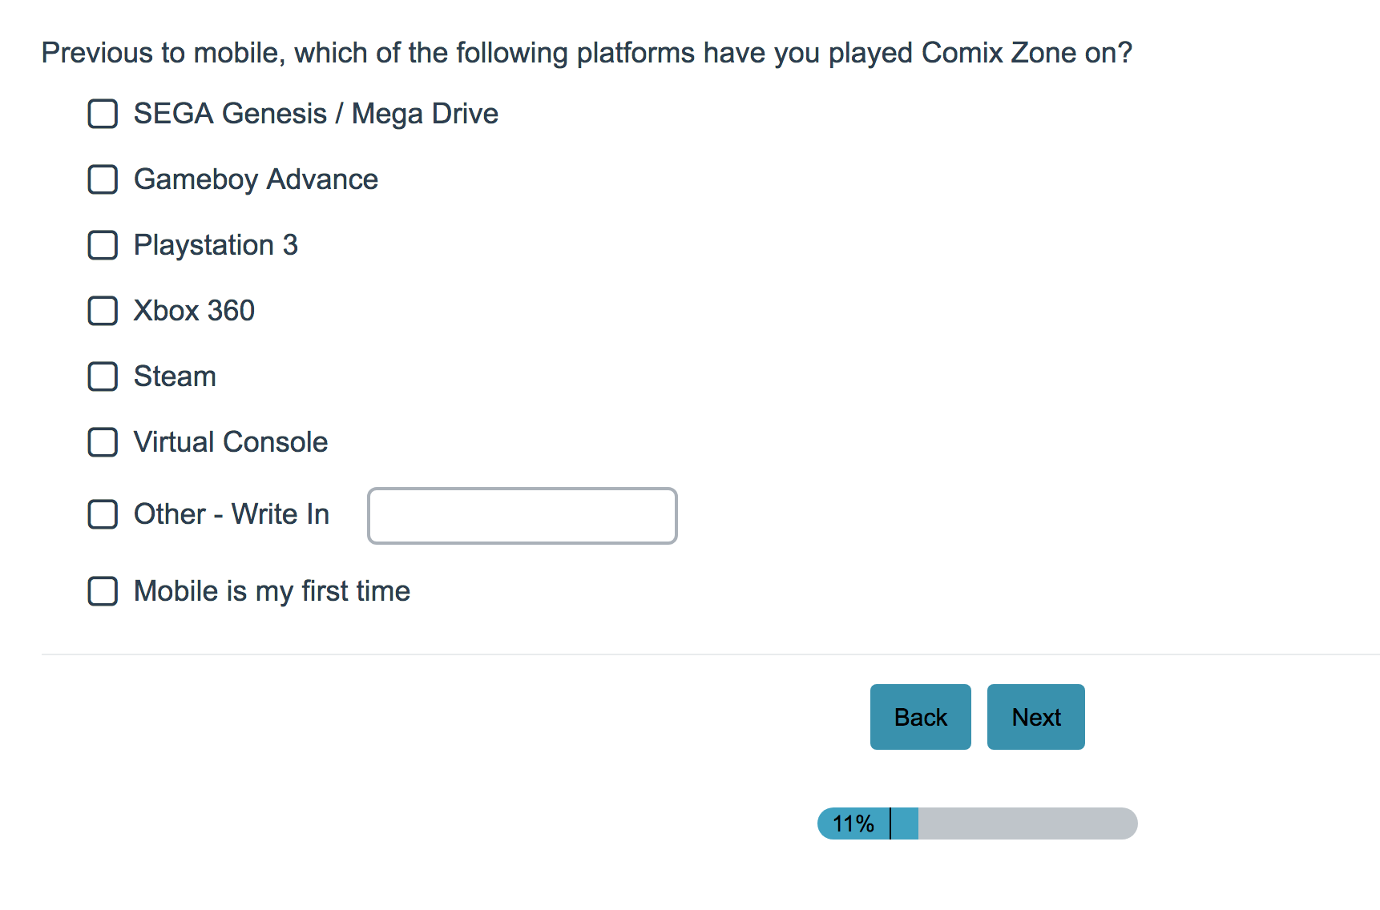
Task: Click the "Mobile is my first time" label text
Action: (x=272, y=591)
